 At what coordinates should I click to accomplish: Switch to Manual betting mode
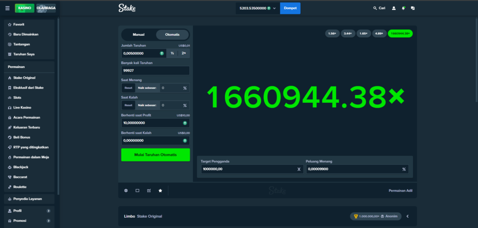pos(138,34)
